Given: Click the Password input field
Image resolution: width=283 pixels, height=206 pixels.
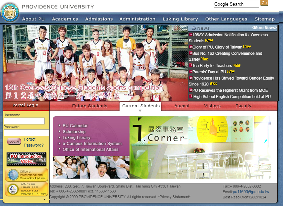Looking at the screenshot, I should tap(26, 133).
